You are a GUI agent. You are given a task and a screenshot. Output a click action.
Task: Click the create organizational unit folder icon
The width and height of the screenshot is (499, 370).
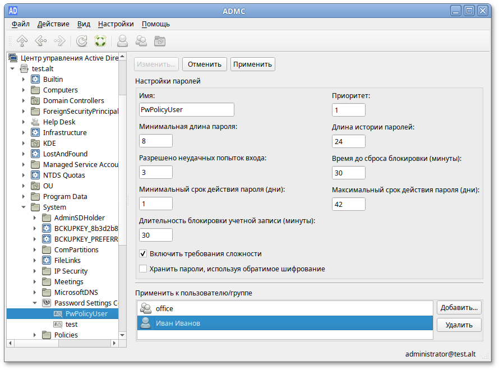click(x=160, y=41)
